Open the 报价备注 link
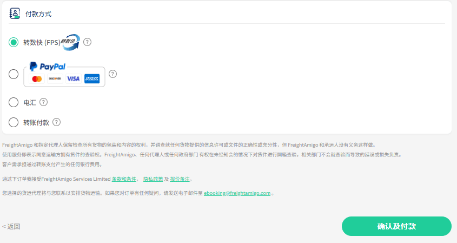 click(x=180, y=179)
